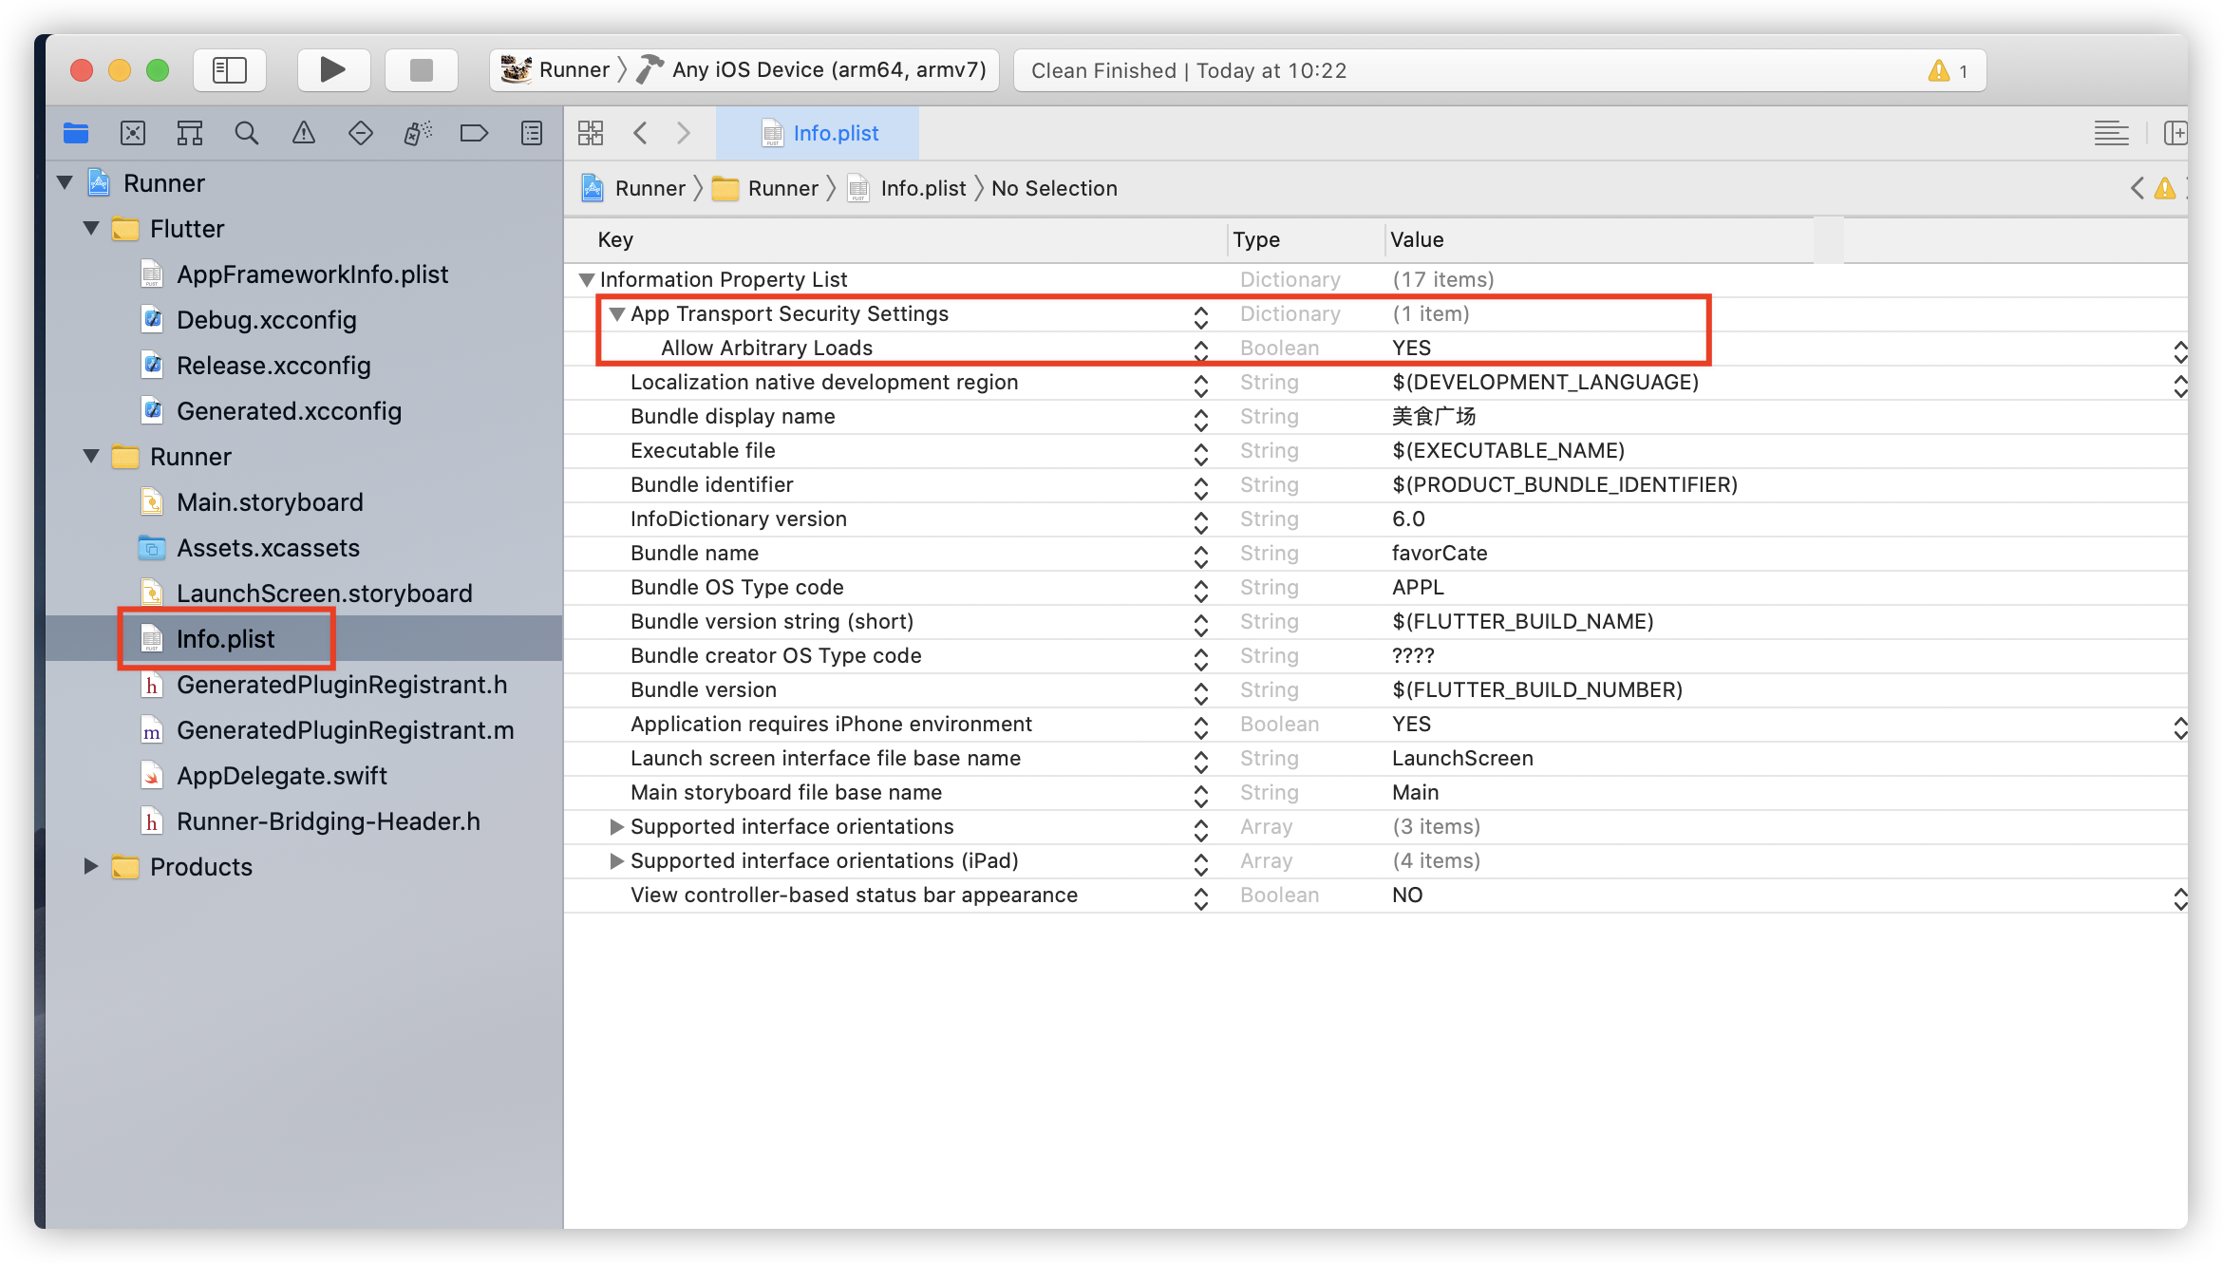Expand Supported interface orientations iPad
2222x1263 pixels.
pos(612,860)
